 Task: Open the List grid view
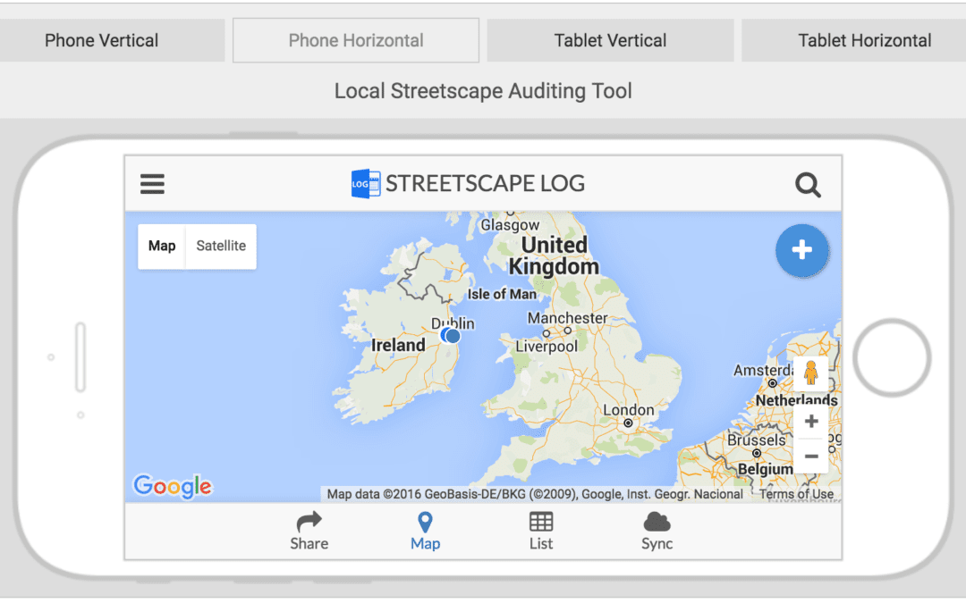point(541,531)
